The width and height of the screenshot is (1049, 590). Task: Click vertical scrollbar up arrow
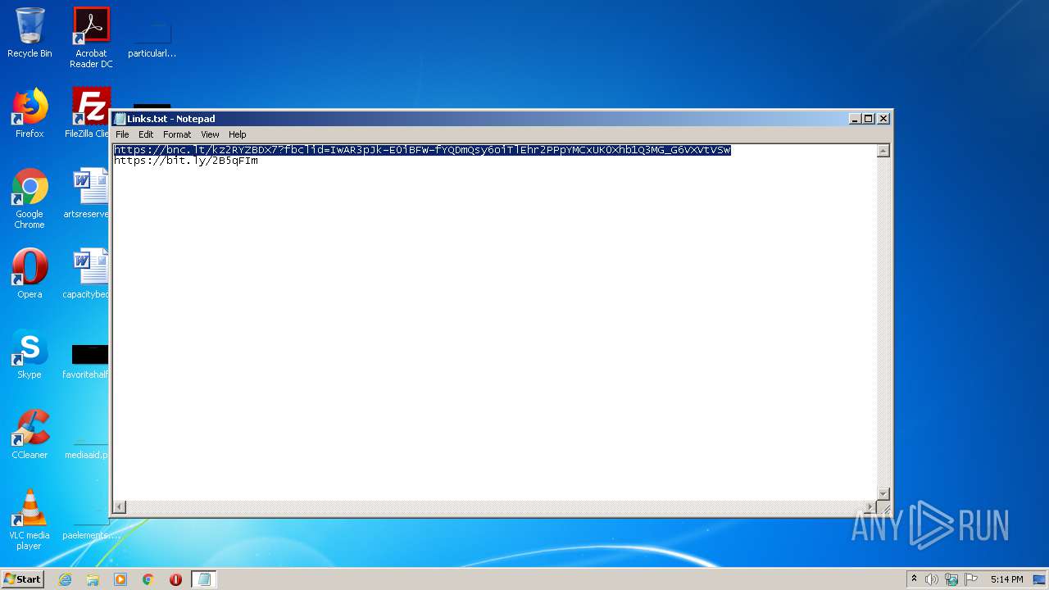click(883, 151)
